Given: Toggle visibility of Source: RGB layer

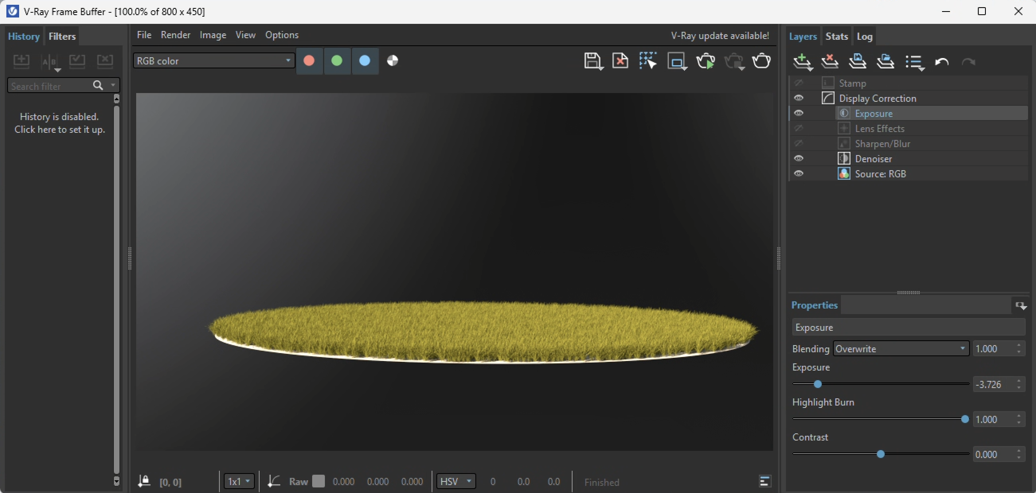Looking at the screenshot, I should (x=798, y=174).
